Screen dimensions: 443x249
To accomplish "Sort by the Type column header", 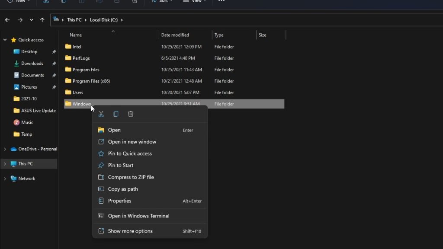I will 219,35.
